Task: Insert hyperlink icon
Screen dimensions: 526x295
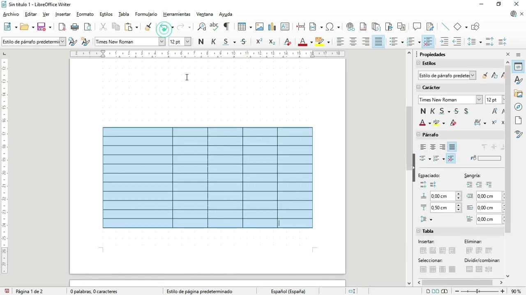Action: point(351,27)
